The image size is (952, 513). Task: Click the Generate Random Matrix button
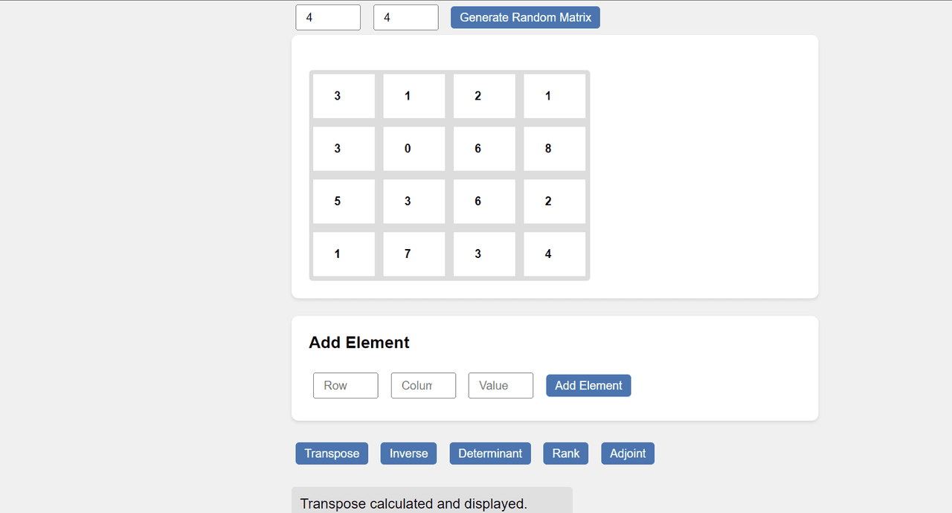(x=525, y=17)
